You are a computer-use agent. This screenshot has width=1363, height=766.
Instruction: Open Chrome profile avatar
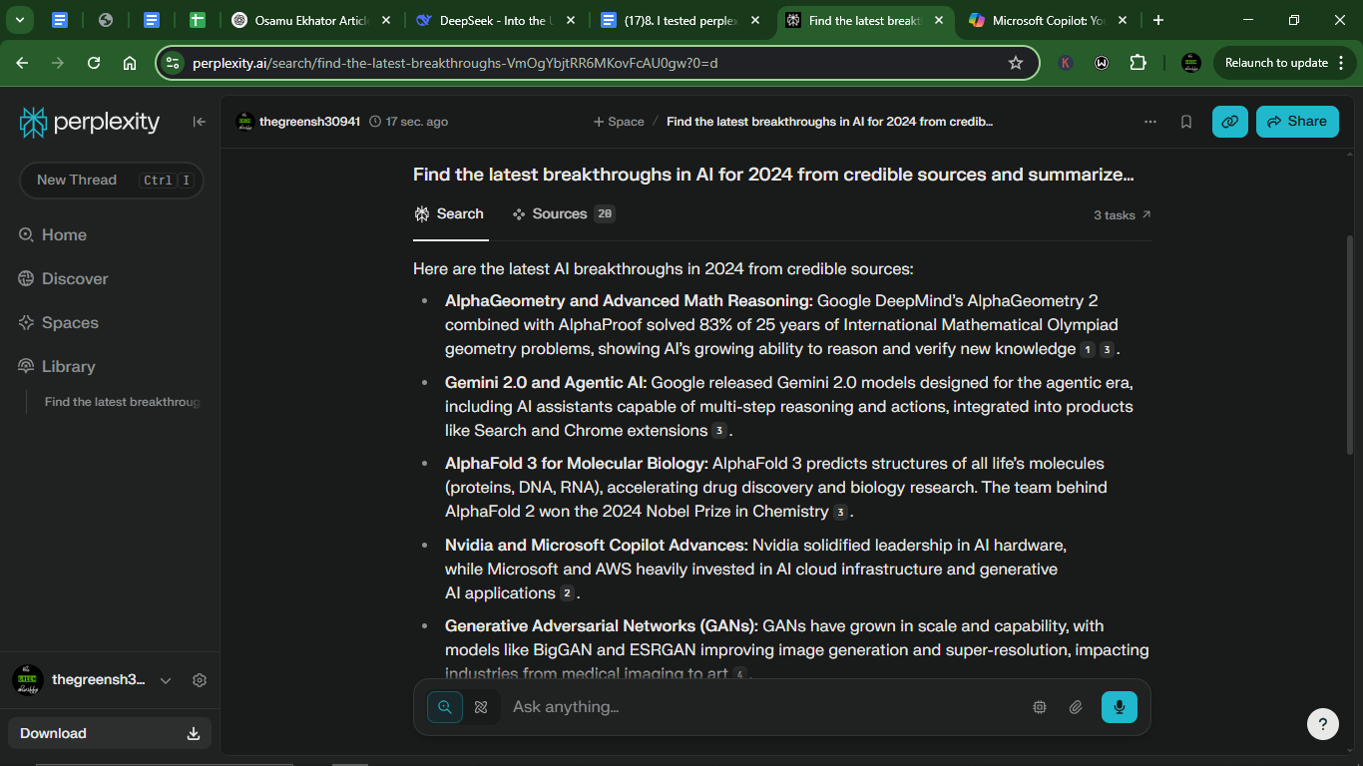click(x=1191, y=63)
